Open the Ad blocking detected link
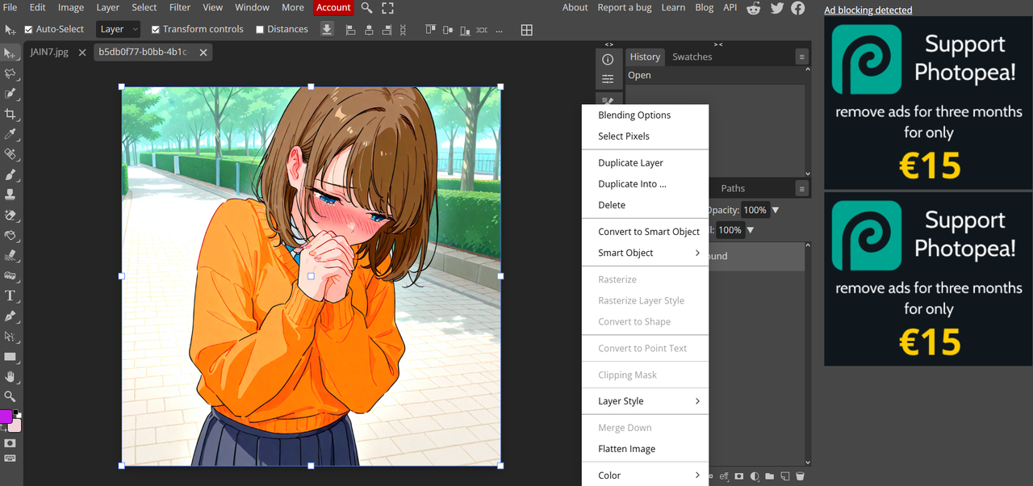This screenshot has height=486, width=1033. click(868, 10)
